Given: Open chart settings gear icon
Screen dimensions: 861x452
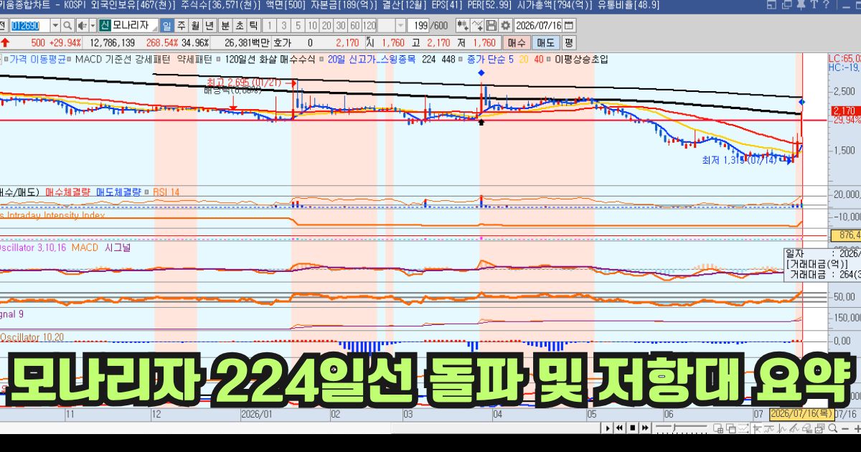Looking at the screenshot, I should click(x=505, y=26).
